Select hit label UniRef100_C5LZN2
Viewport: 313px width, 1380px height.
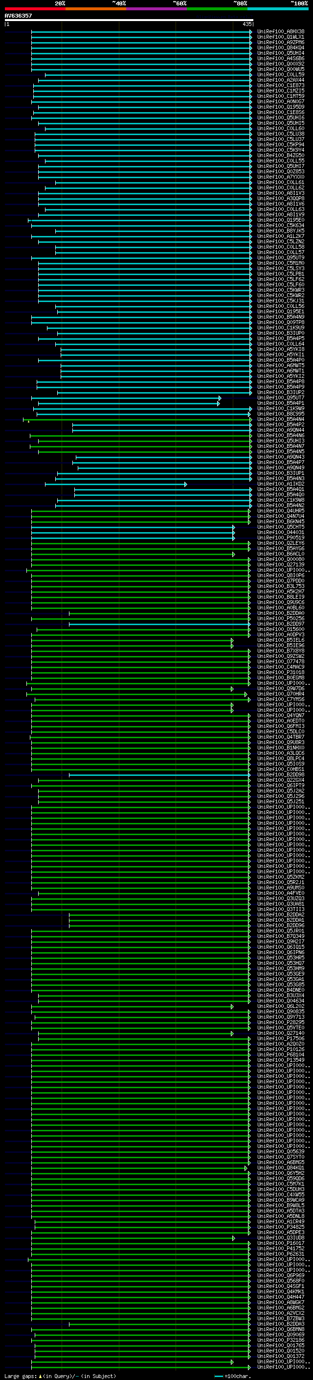tap(280, 242)
